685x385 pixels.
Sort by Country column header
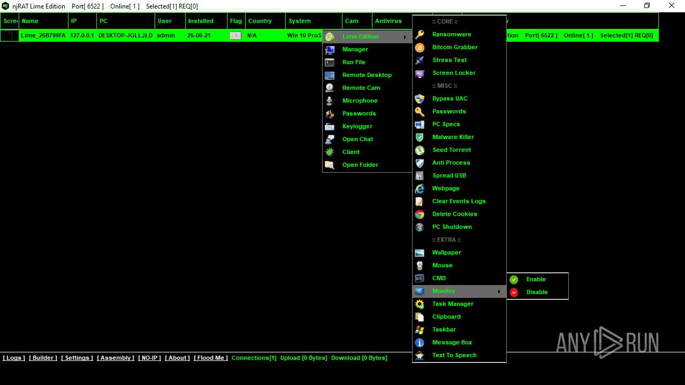click(265, 21)
